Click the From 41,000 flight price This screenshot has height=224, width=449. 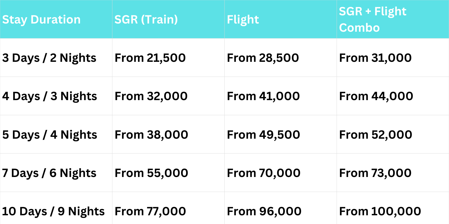(263, 96)
